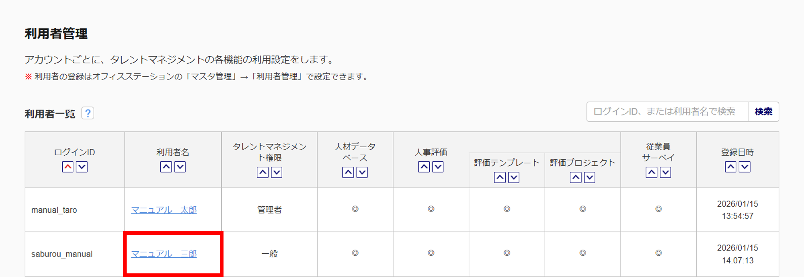The height and width of the screenshot is (277, 804).
Task: Sort login ID column ascending
Action: pyautogui.click(x=68, y=167)
